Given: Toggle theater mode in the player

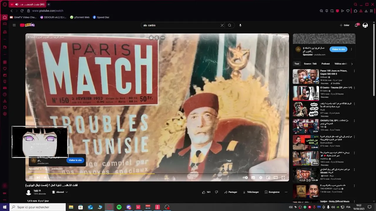Looking at the screenshot, I should (x=276, y=178).
